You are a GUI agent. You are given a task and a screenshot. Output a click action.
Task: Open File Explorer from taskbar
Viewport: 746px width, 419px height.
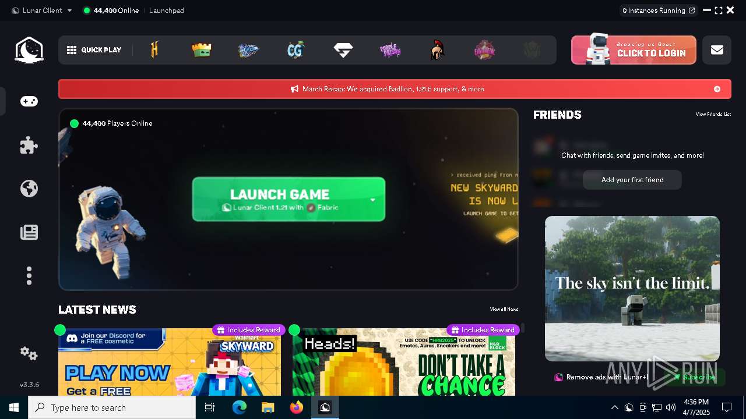click(268, 407)
